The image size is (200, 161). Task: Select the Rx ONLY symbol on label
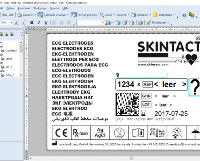pyautogui.click(x=81, y=133)
